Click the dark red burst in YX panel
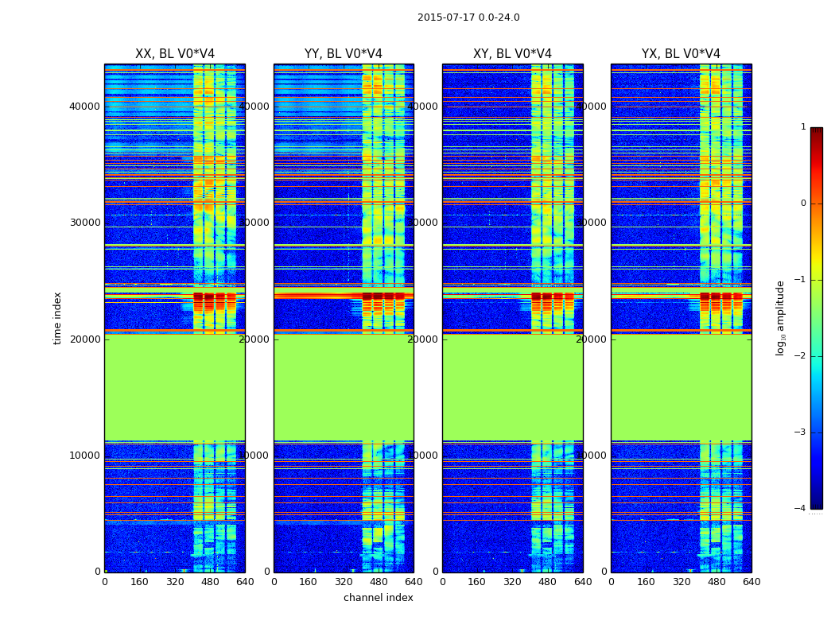The width and height of the screenshot is (835, 636). click(x=721, y=301)
